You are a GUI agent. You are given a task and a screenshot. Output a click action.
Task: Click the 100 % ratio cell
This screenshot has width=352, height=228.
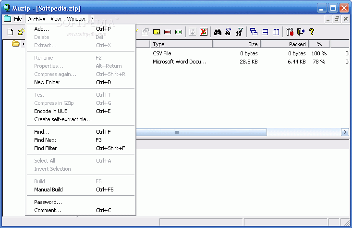point(319,53)
